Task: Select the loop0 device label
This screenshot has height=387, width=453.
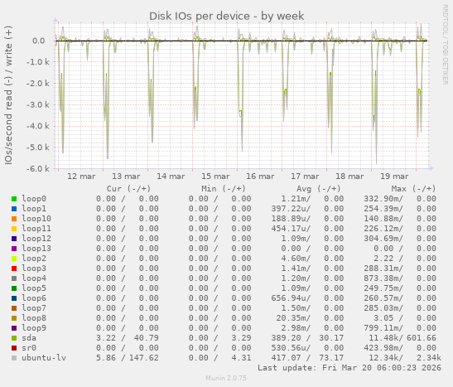Action: coord(34,199)
